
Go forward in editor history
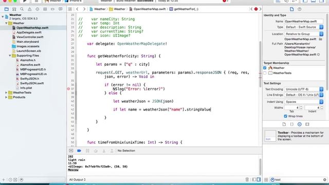click(x=84, y=9)
